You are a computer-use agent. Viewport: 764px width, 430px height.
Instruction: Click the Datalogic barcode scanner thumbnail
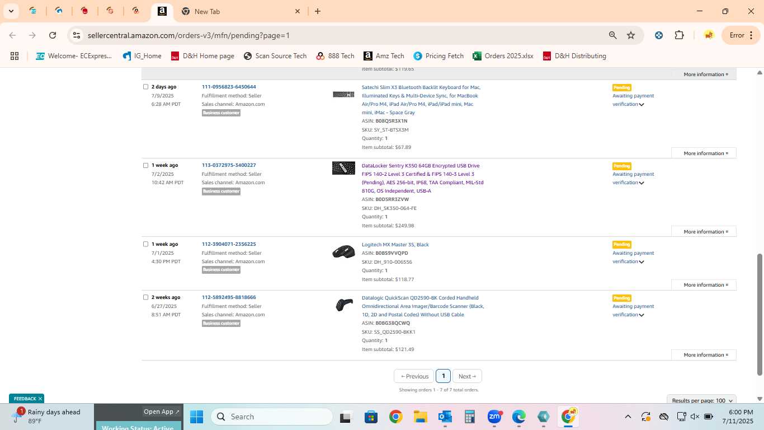pos(344,305)
